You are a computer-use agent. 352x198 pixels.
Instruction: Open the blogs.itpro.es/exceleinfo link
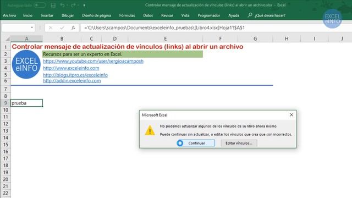75,75
